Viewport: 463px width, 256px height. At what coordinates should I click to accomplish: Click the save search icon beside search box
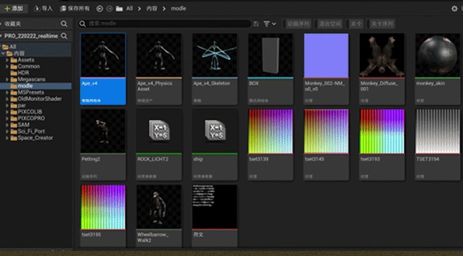[256, 24]
